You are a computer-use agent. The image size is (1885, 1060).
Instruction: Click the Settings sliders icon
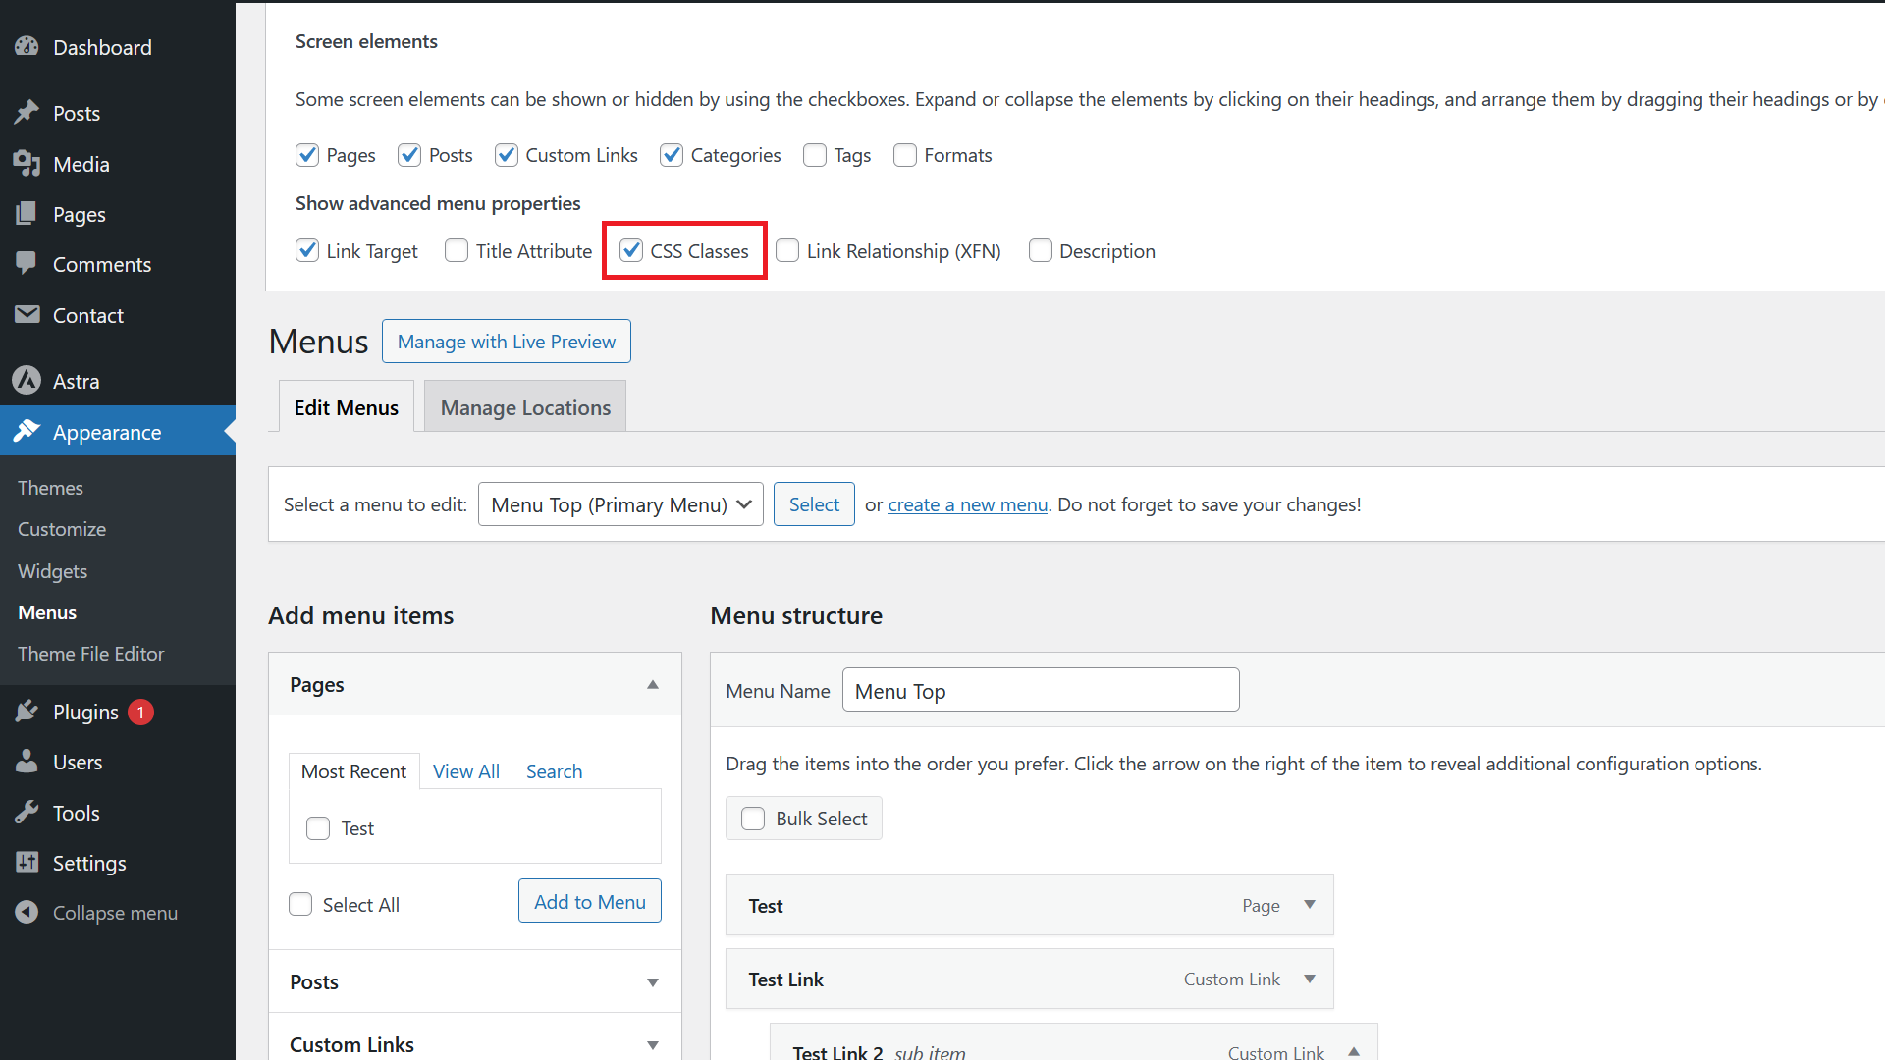tap(27, 862)
